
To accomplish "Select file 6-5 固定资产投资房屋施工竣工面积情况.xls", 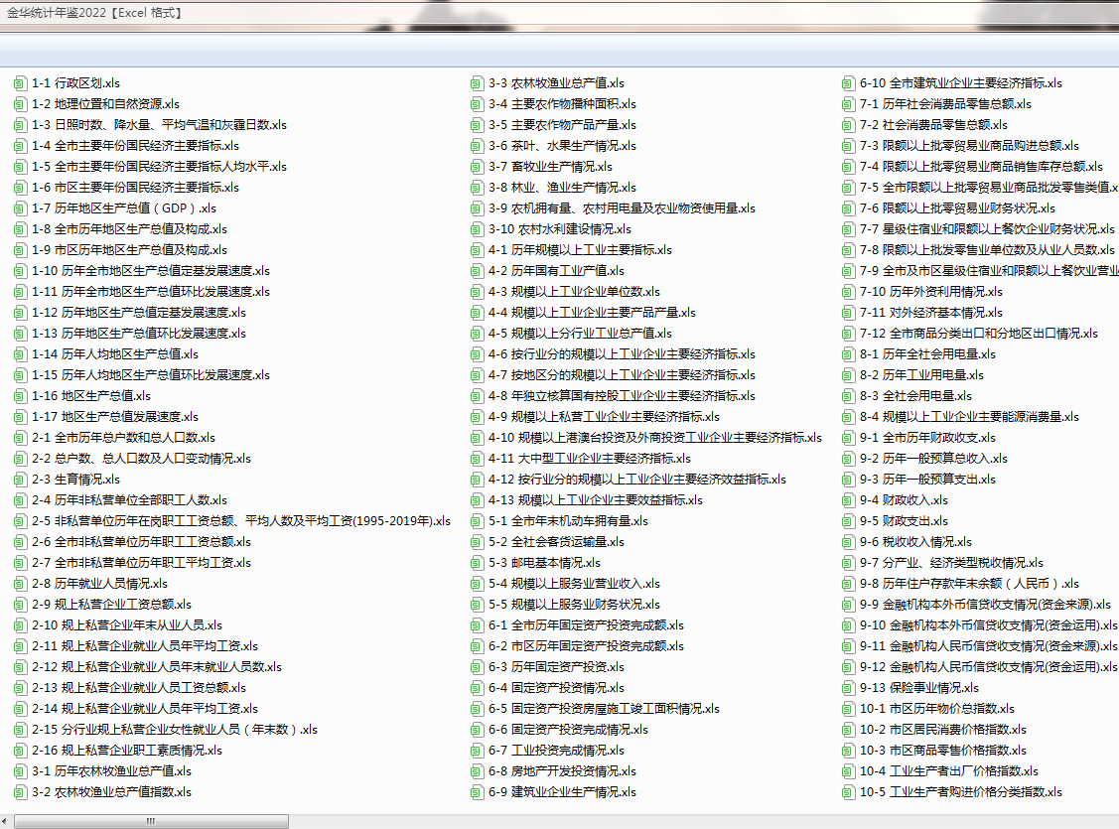I will [x=604, y=709].
